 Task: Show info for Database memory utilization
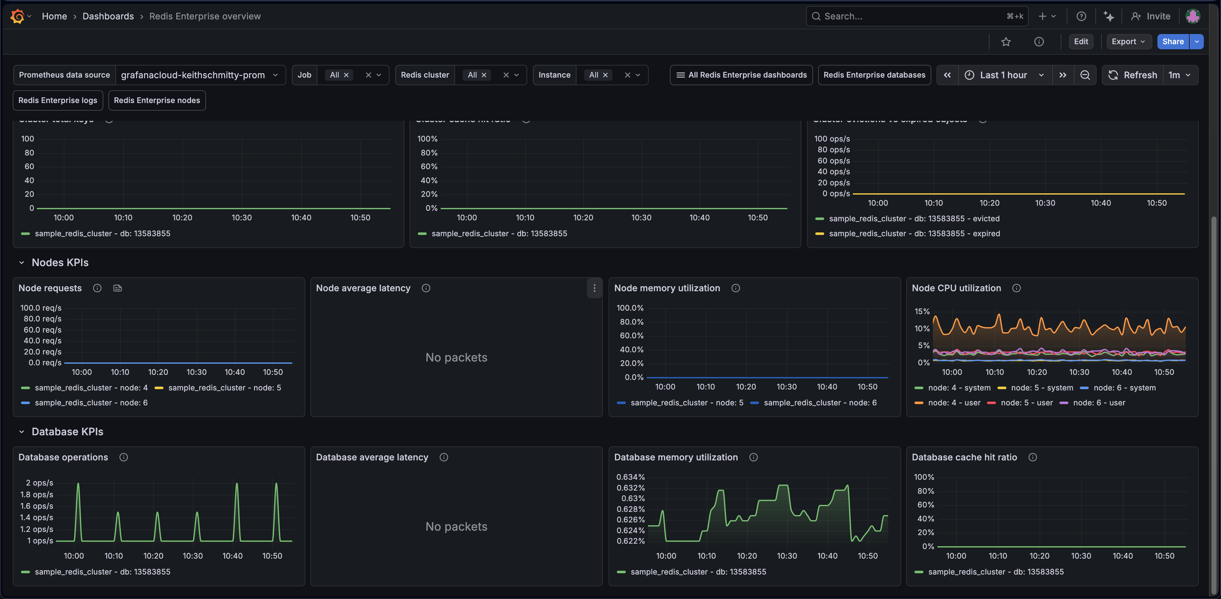pos(754,457)
